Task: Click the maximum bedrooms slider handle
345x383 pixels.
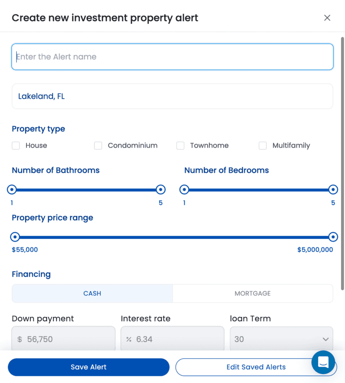Action: [333, 189]
